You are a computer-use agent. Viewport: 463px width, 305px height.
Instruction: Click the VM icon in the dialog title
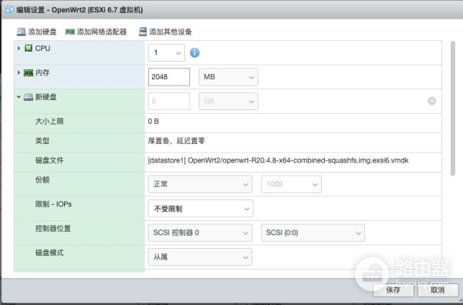pos(9,9)
